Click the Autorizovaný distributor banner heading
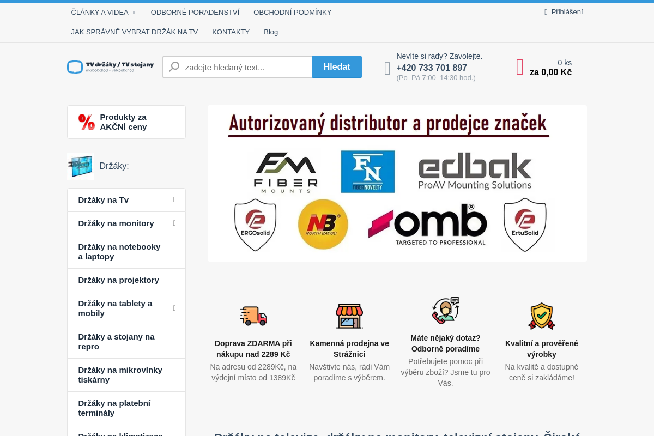Screen dimensions: 654x436 point(388,123)
